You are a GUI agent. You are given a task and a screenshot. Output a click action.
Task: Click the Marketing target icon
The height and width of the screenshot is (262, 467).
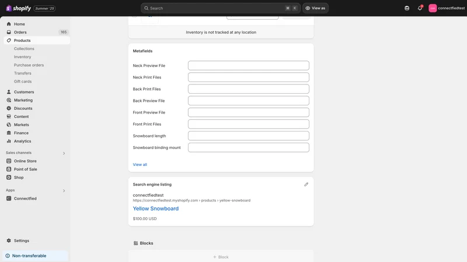click(9, 100)
